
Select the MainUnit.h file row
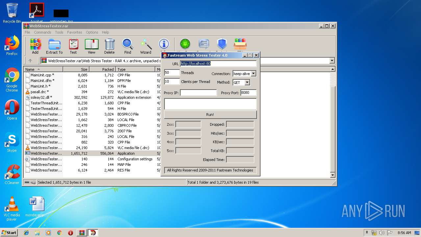point(92,86)
